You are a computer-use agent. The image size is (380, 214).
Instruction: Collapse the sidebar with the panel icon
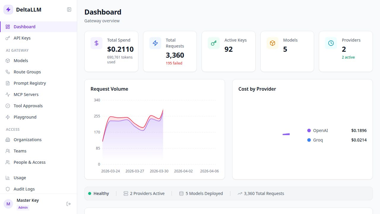[x=69, y=10]
